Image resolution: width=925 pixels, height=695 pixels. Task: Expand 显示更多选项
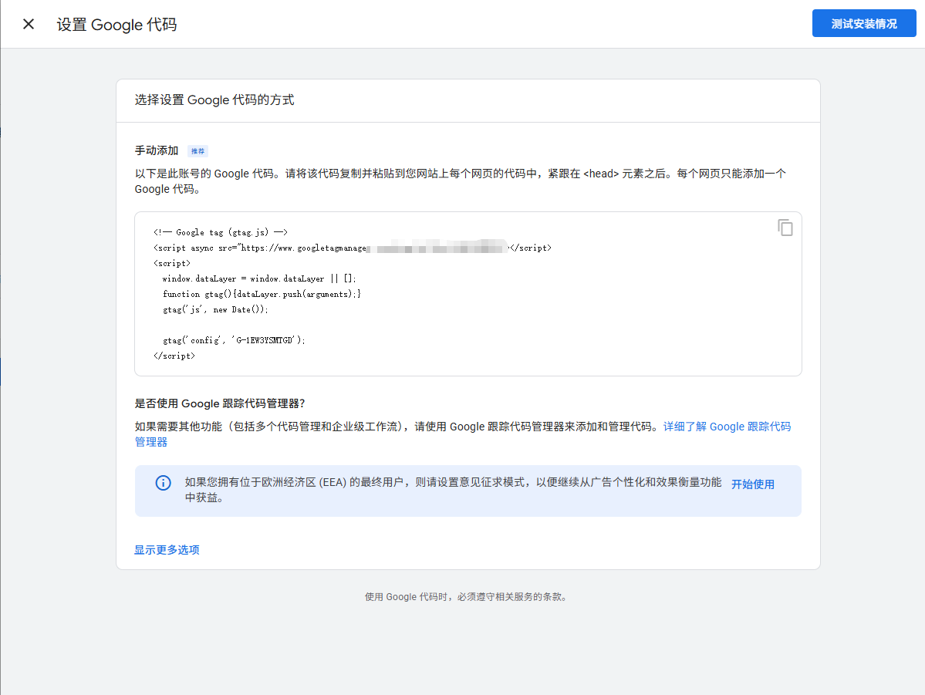pos(167,550)
